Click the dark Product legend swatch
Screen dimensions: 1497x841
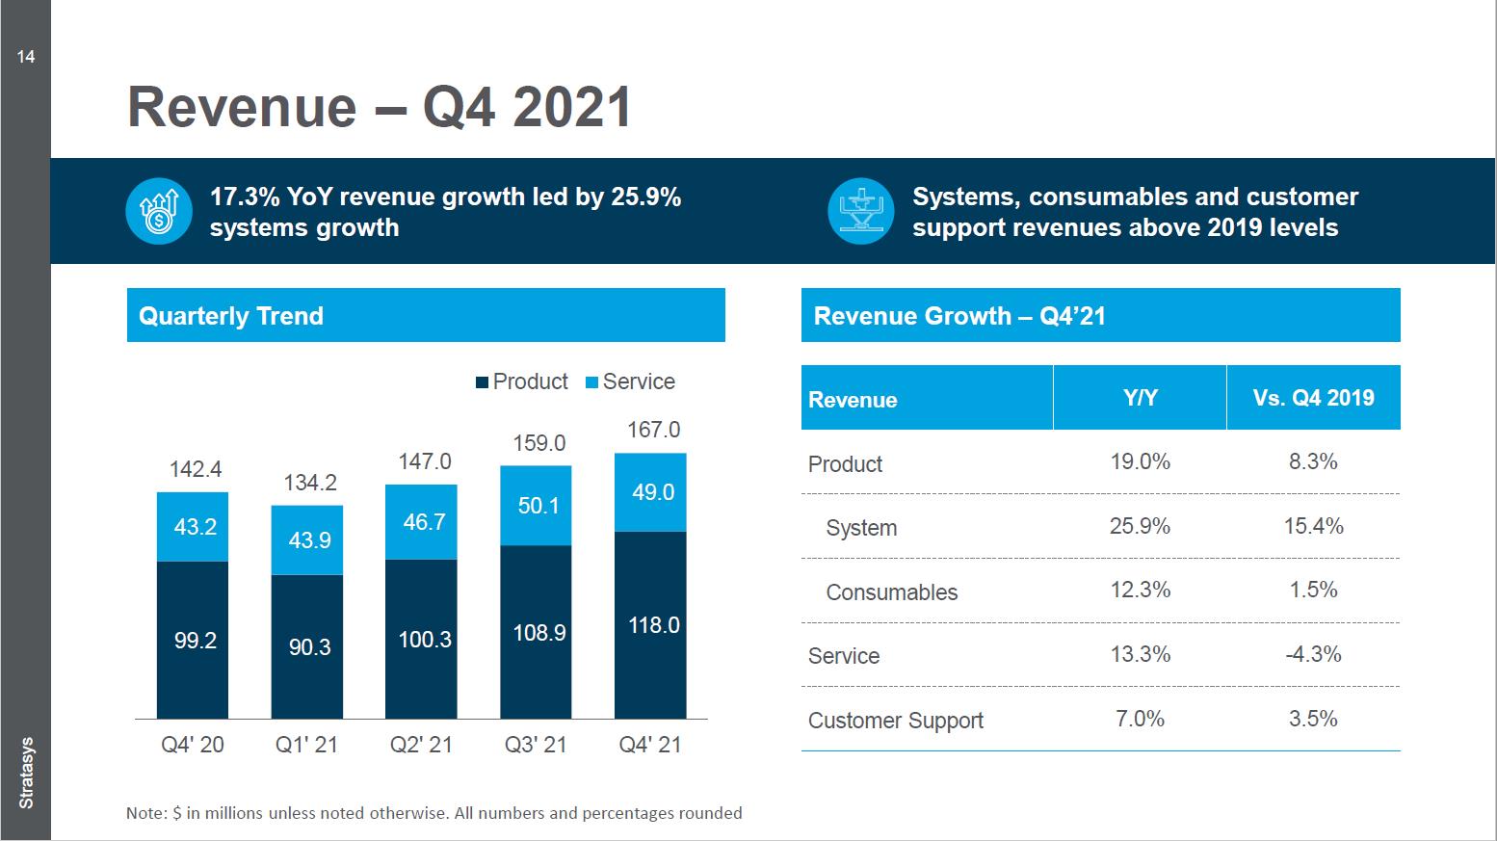point(482,382)
